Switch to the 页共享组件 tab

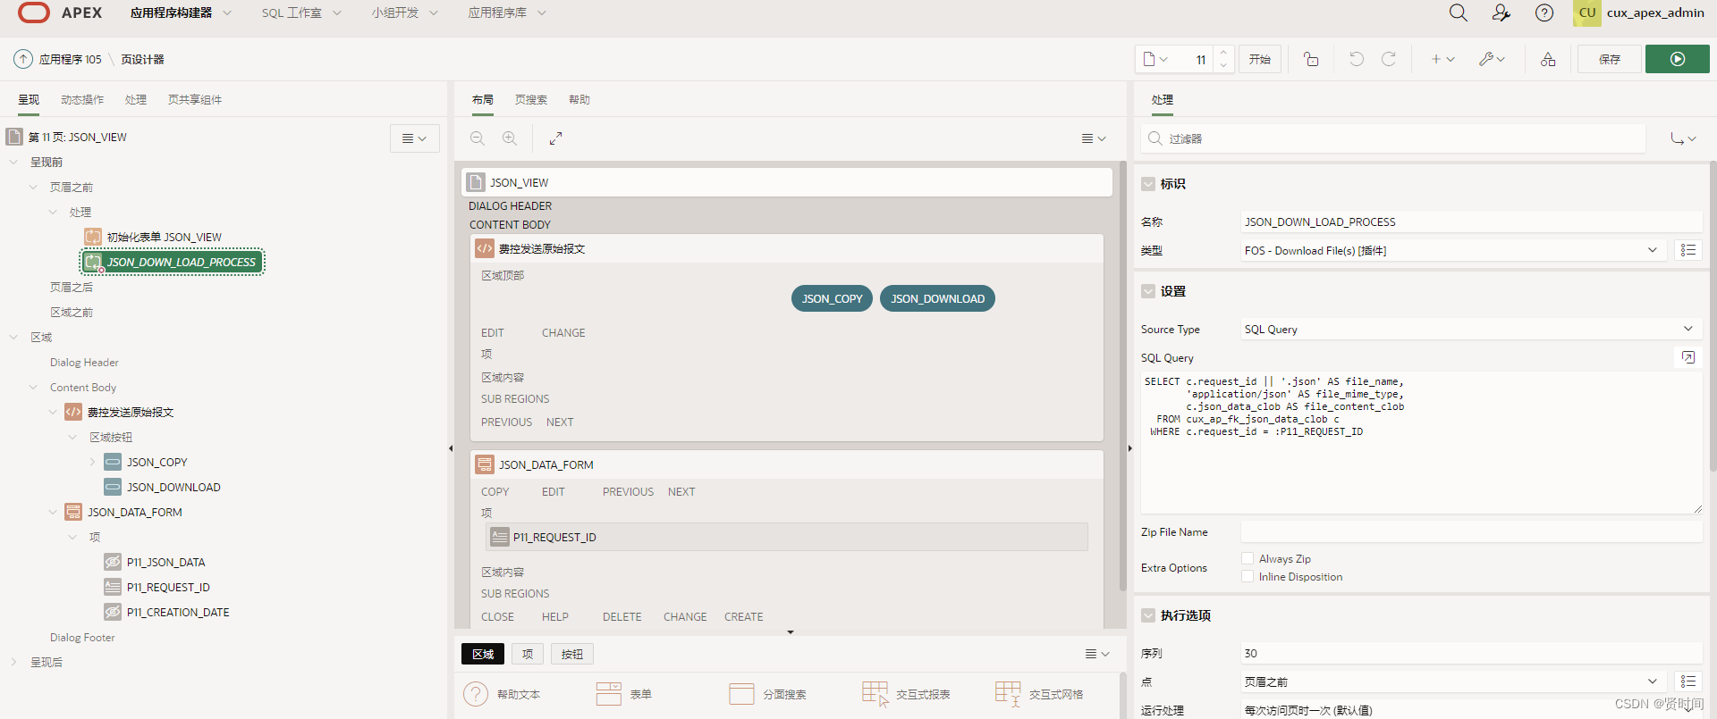tap(195, 99)
